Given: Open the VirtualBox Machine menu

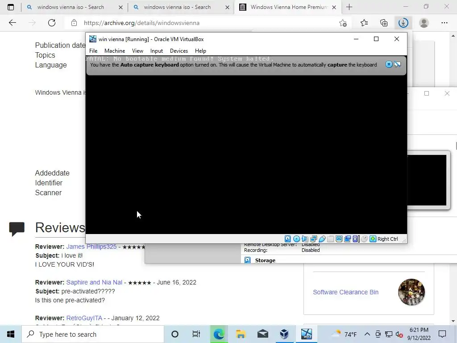Looking at the screenshot, I should (x=115, y=51).
